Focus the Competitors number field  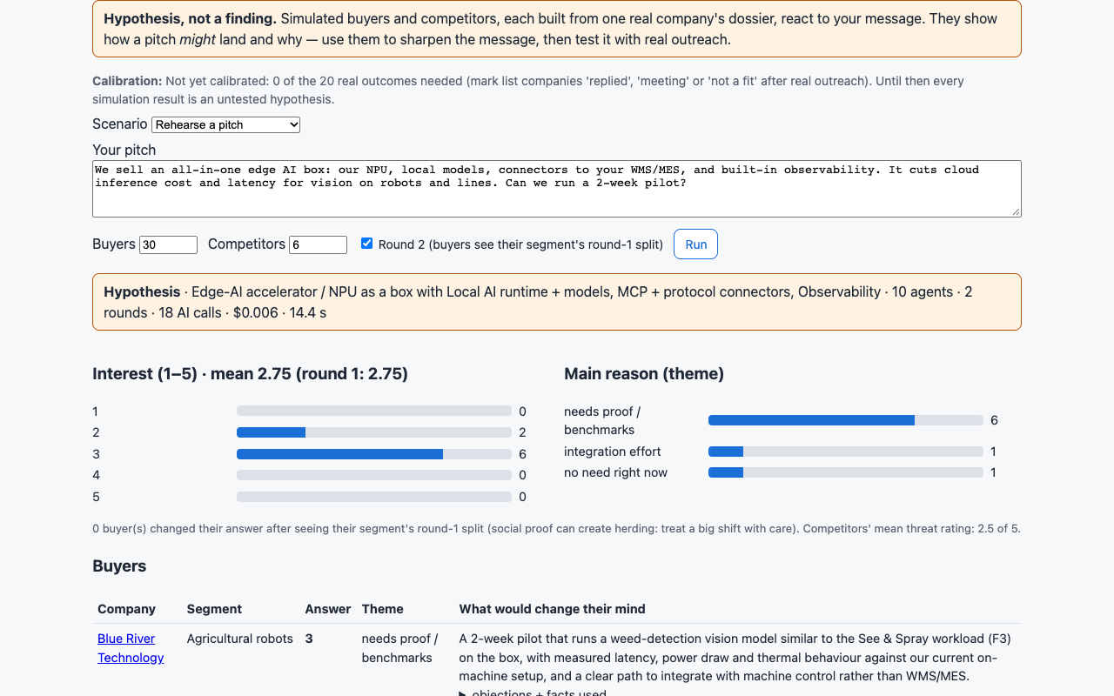[x=319, y=245]
